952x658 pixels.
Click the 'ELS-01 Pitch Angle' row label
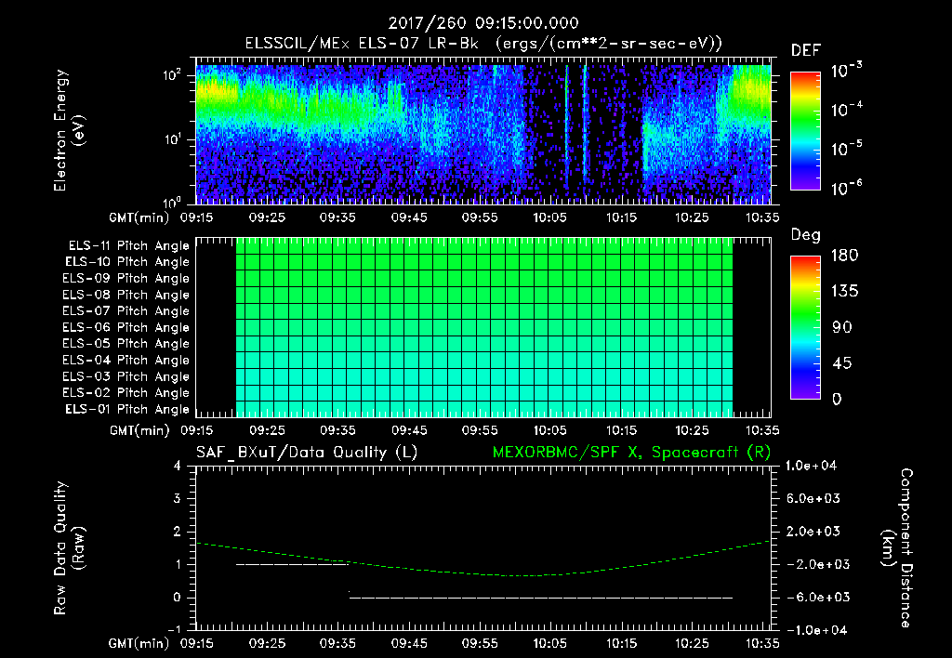coord(127,409)
